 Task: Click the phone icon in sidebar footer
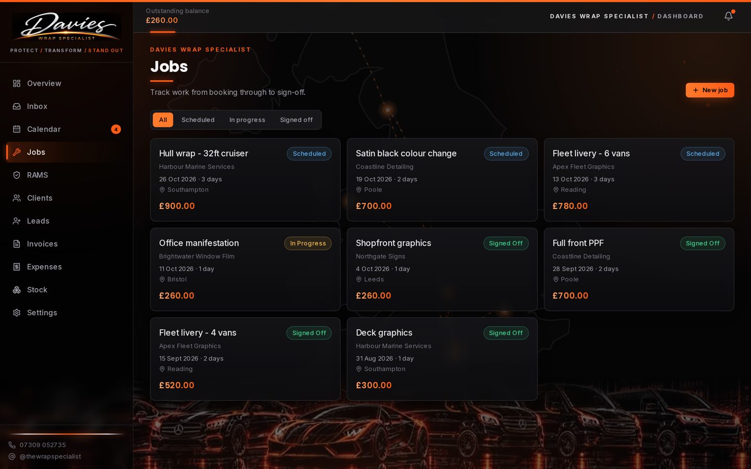pyautogui.click(x=12, y=445)
